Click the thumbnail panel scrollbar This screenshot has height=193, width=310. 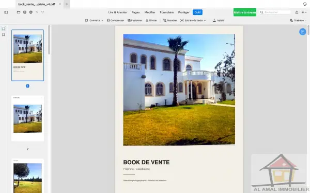49,40
